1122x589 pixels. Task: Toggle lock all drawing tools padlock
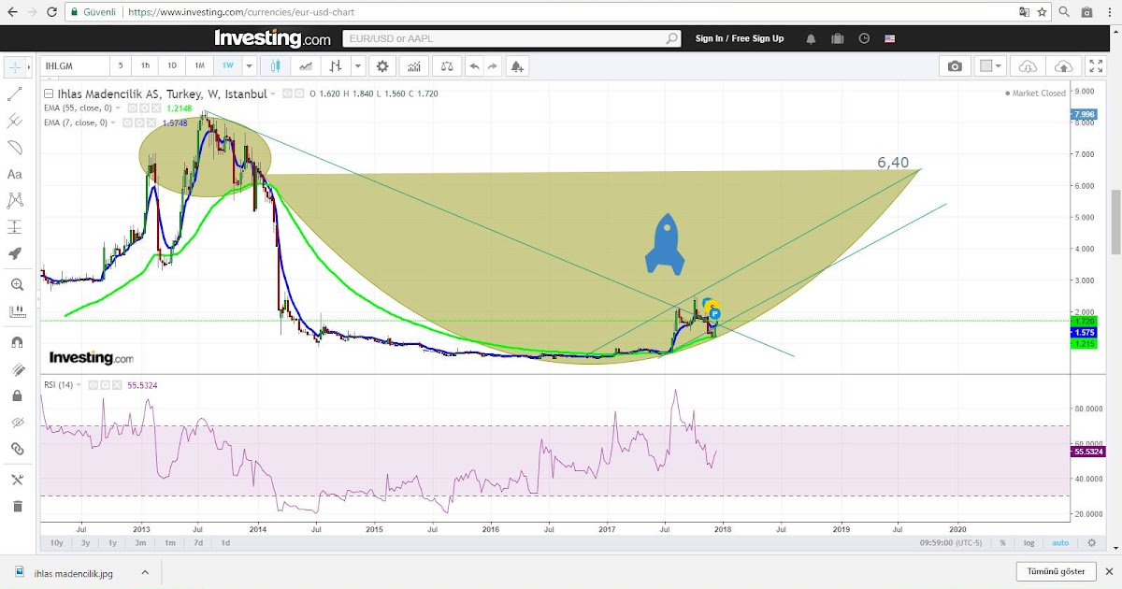[x=15, y=396]
